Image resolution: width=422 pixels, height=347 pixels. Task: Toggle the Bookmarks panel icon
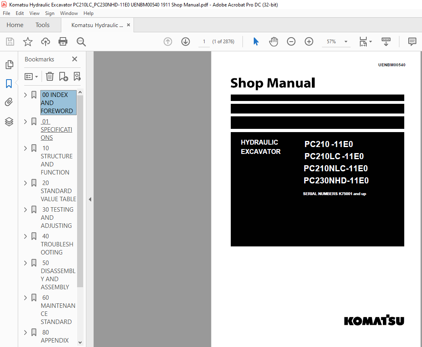click(9, 84)
